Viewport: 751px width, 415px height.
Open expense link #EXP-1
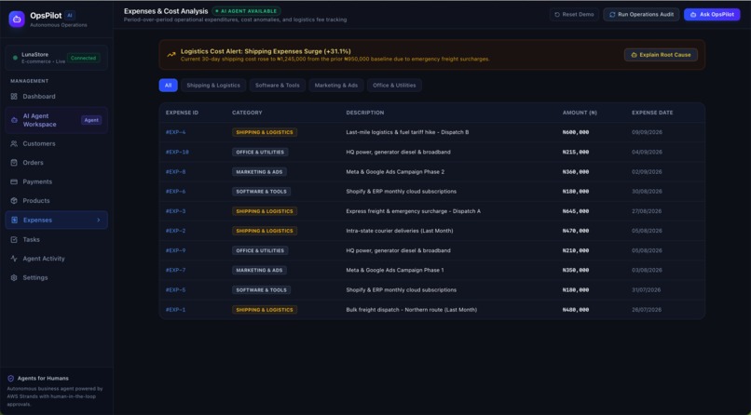click(x=176, y=310)
